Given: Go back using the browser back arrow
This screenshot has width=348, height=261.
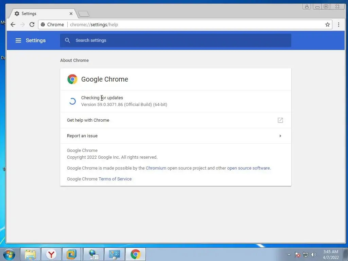Looking at the screenshot, I should point(13,24).
